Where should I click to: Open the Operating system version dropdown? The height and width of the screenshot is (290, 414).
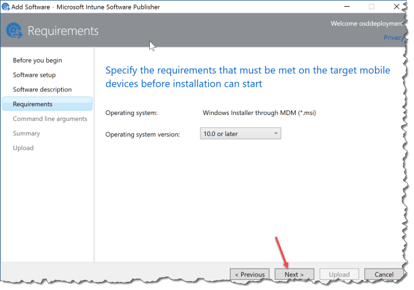pos(241,134)
